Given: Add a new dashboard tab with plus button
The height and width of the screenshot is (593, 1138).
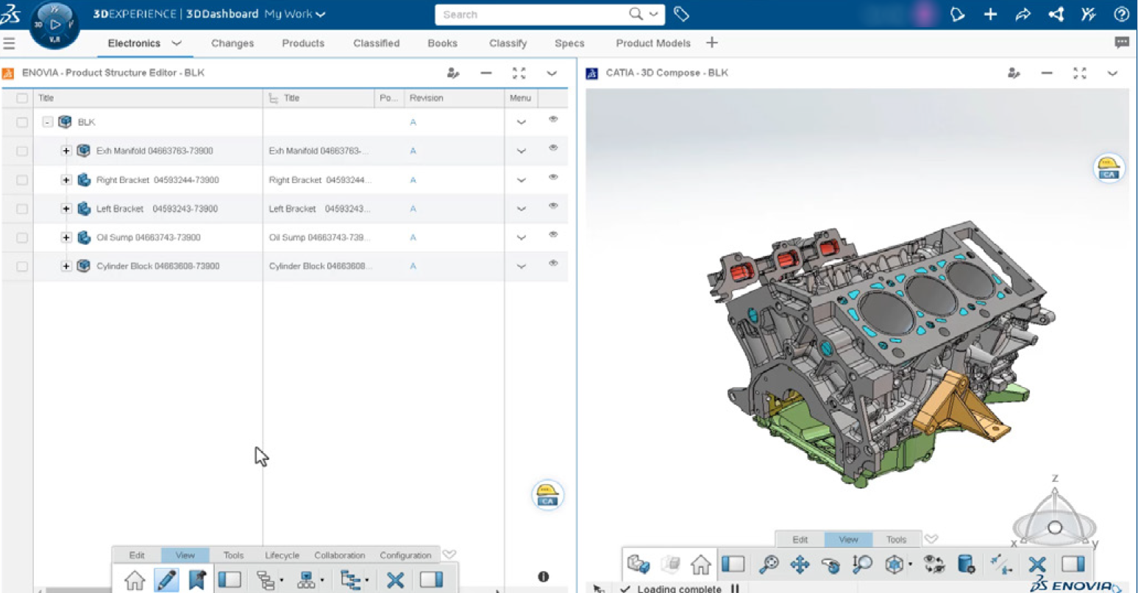Looking at the screenshot, I should (x=711, y=43).
